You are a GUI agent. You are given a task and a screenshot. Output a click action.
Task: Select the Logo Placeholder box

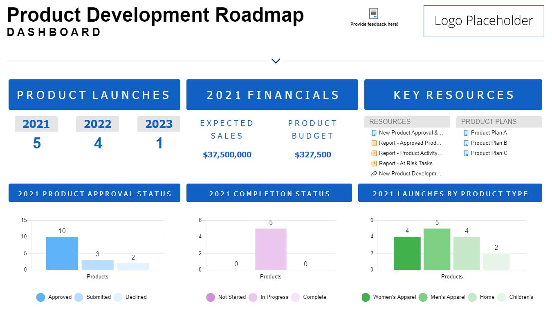click(x=484, y=21)
